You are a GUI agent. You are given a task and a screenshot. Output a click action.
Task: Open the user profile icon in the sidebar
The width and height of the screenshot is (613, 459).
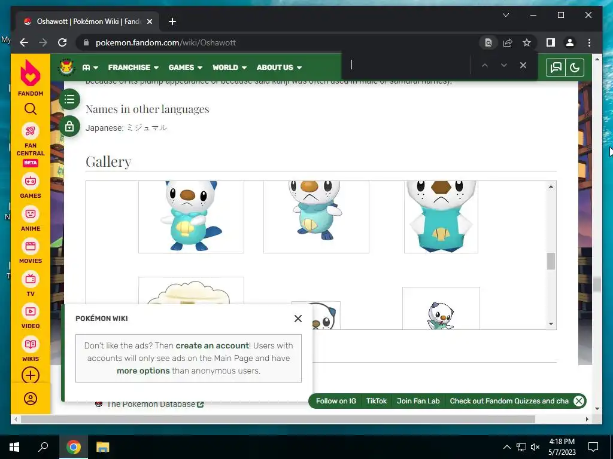tap(31, 399)
